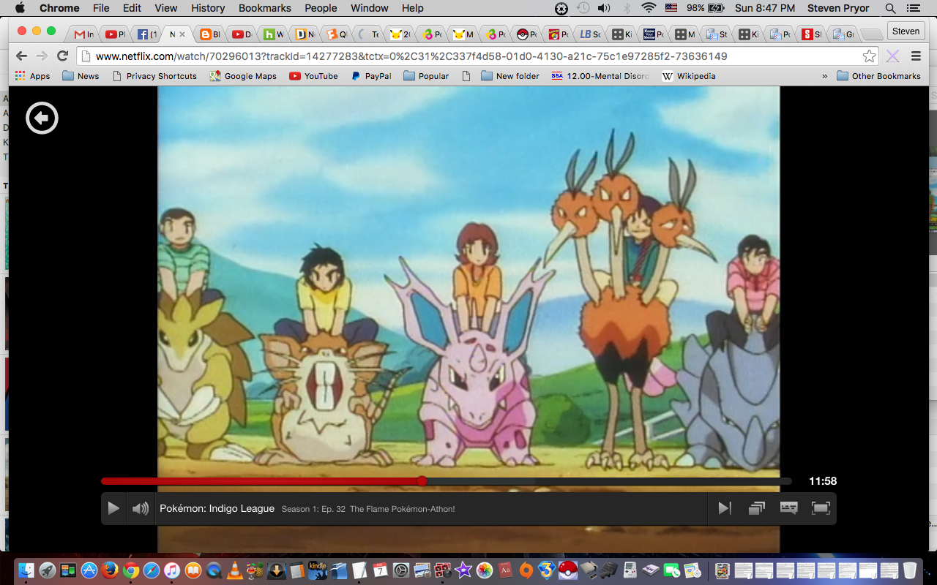
Task: Click the battery status indicator
Action: (706, 8)
